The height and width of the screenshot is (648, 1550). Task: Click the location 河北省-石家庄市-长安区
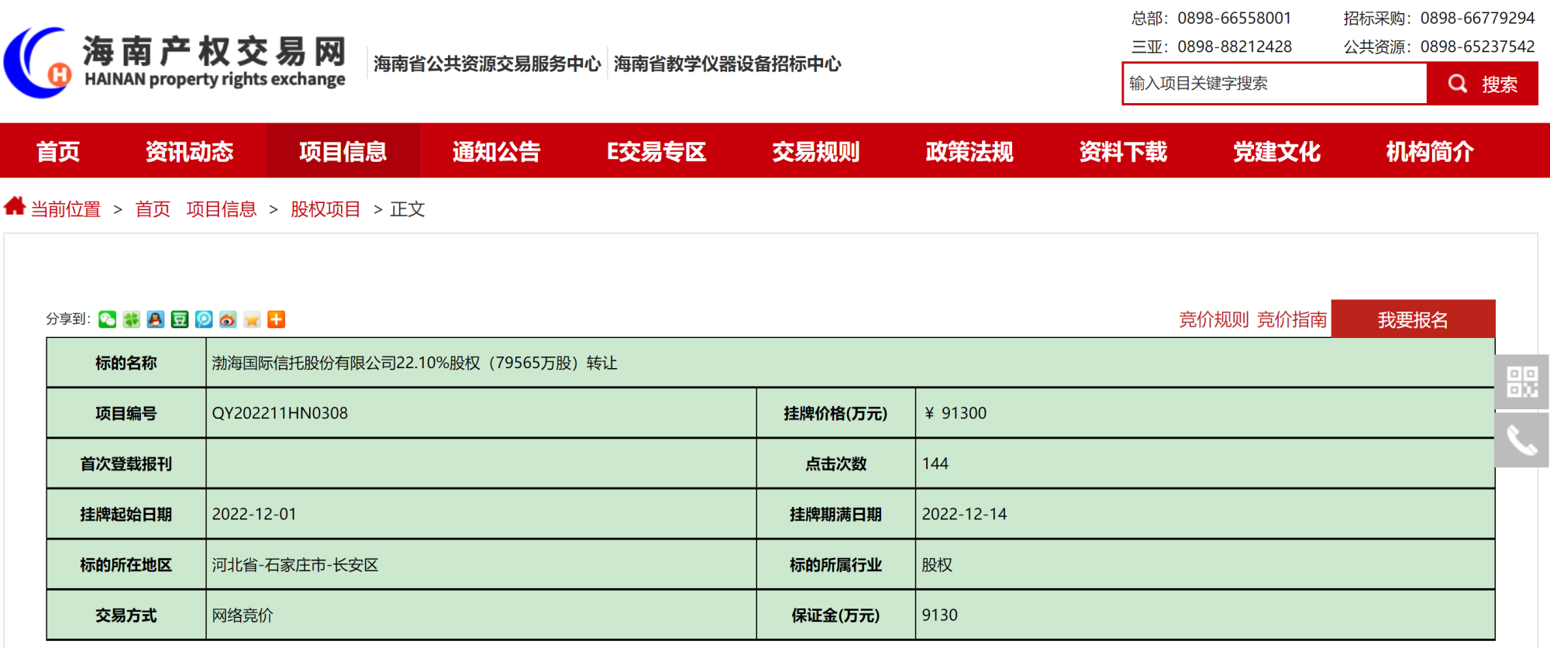pyautogui.click(x=295, y=565)
